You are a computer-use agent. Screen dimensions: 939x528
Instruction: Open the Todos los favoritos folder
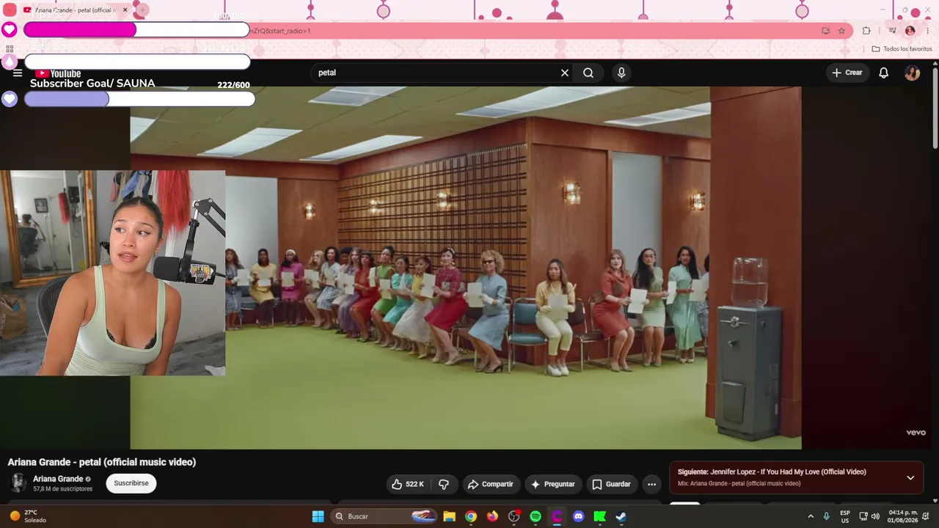902,49
